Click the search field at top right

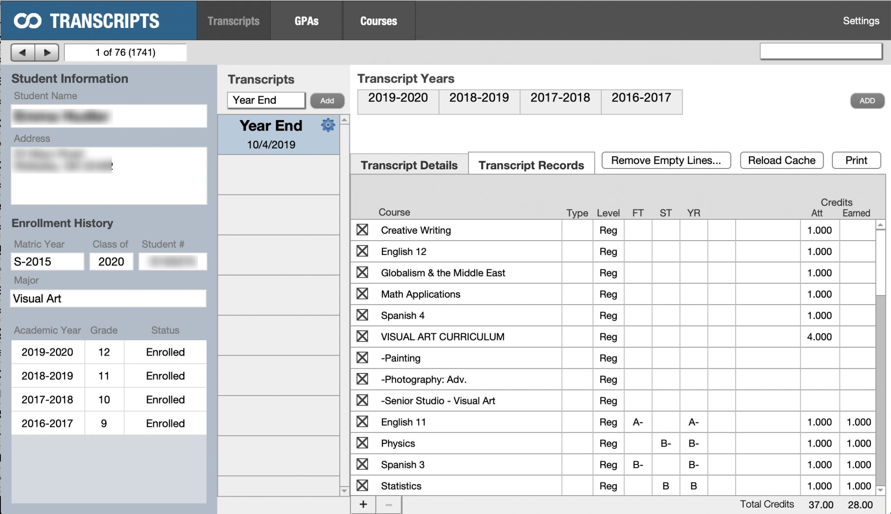coord(821,51)
